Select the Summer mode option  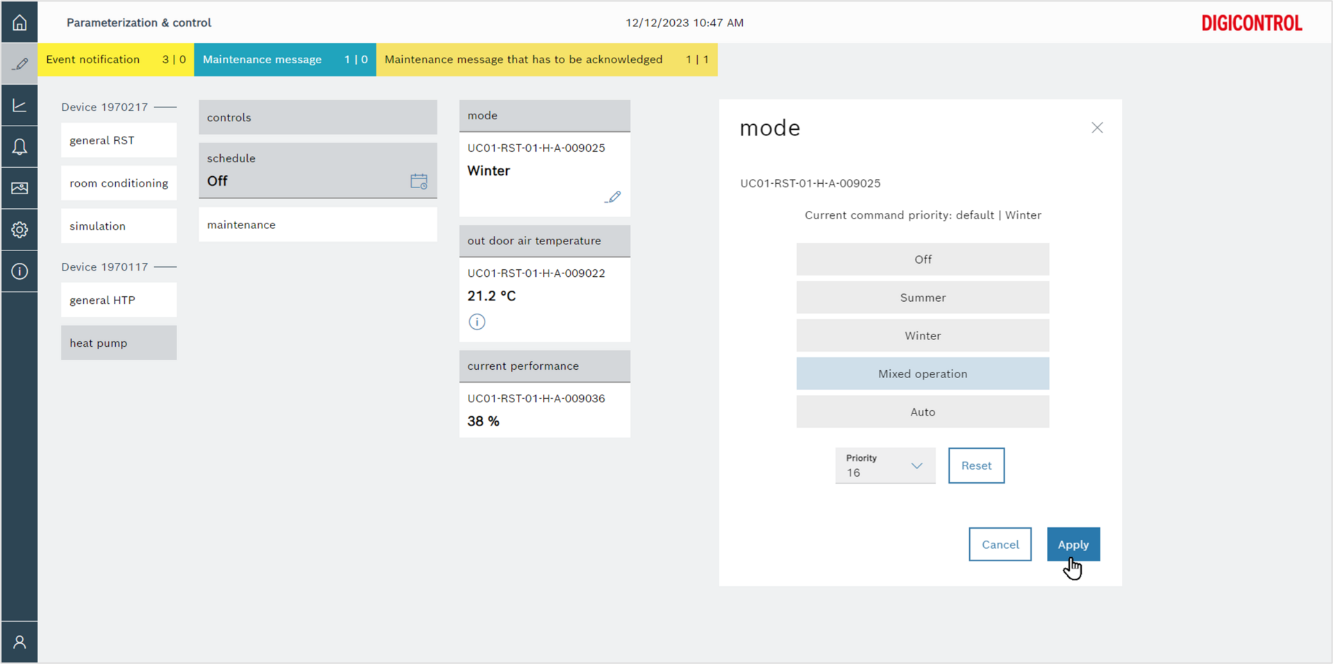(922, 298)
